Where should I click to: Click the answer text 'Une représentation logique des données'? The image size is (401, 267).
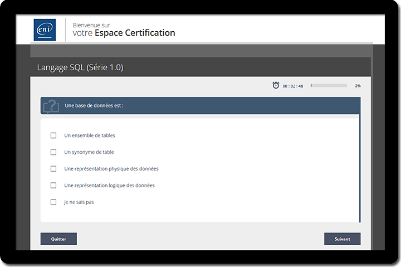(x=109, y=186)
